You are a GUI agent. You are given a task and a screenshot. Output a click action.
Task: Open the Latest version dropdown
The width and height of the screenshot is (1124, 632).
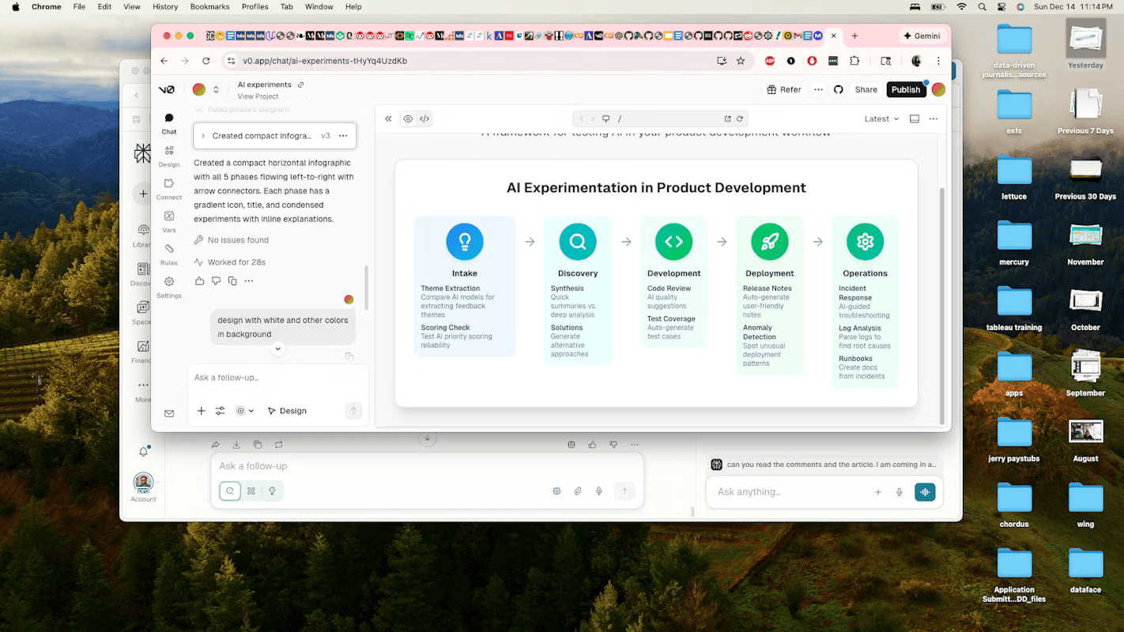pos(881,118)
